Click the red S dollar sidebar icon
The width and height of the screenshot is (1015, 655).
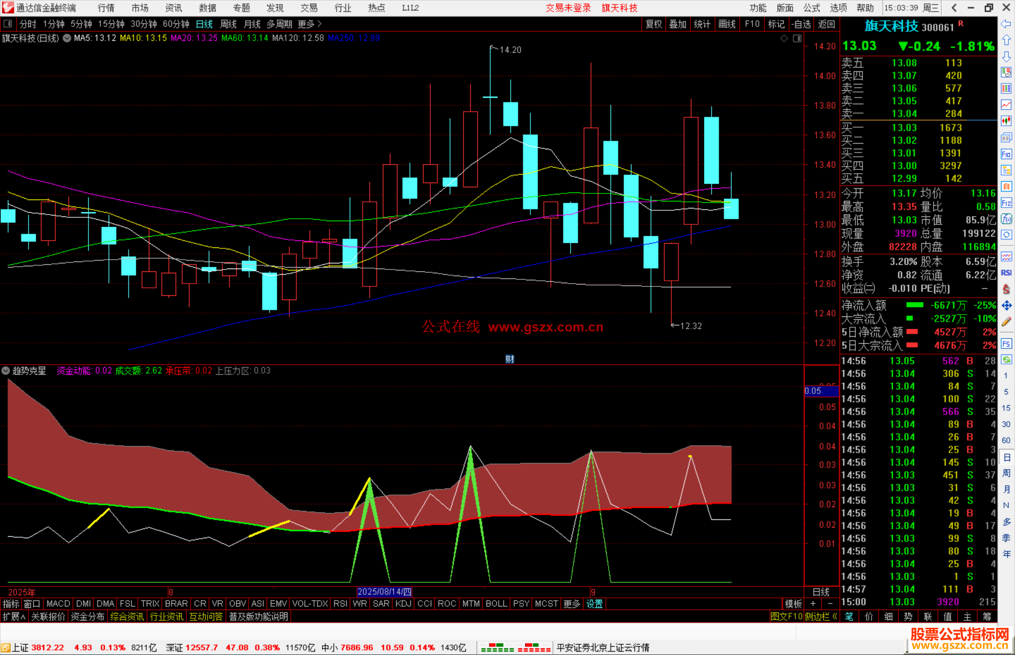coord(1006,289)
